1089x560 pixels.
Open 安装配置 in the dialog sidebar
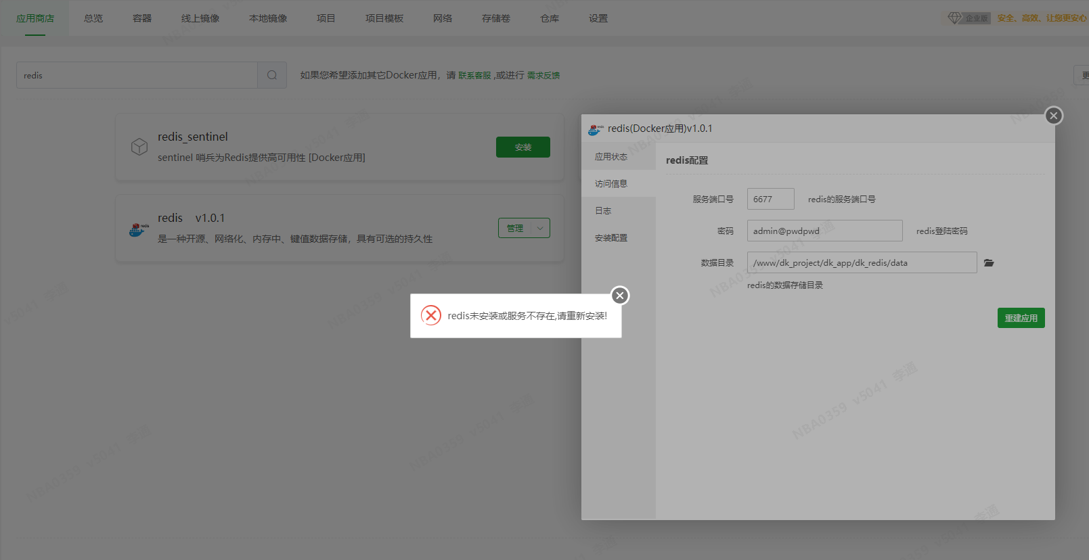(619, 237)
